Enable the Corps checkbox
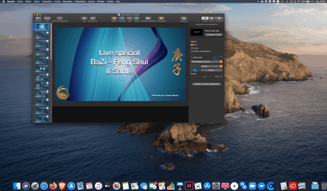This screenshot has height=191, width=327. 192,48
